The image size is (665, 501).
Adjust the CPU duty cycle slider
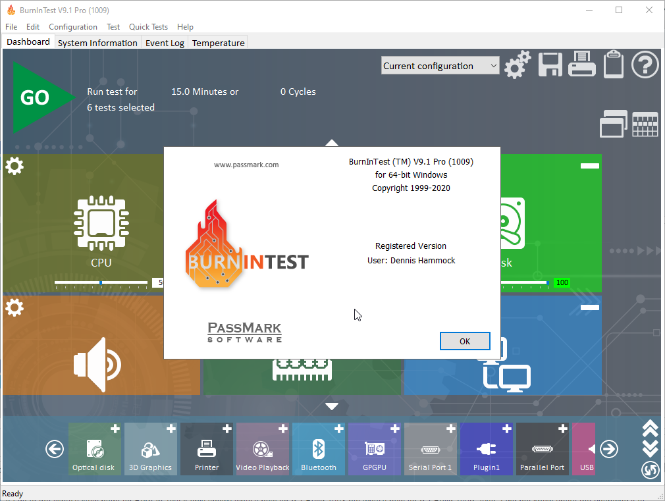(101, 282)
